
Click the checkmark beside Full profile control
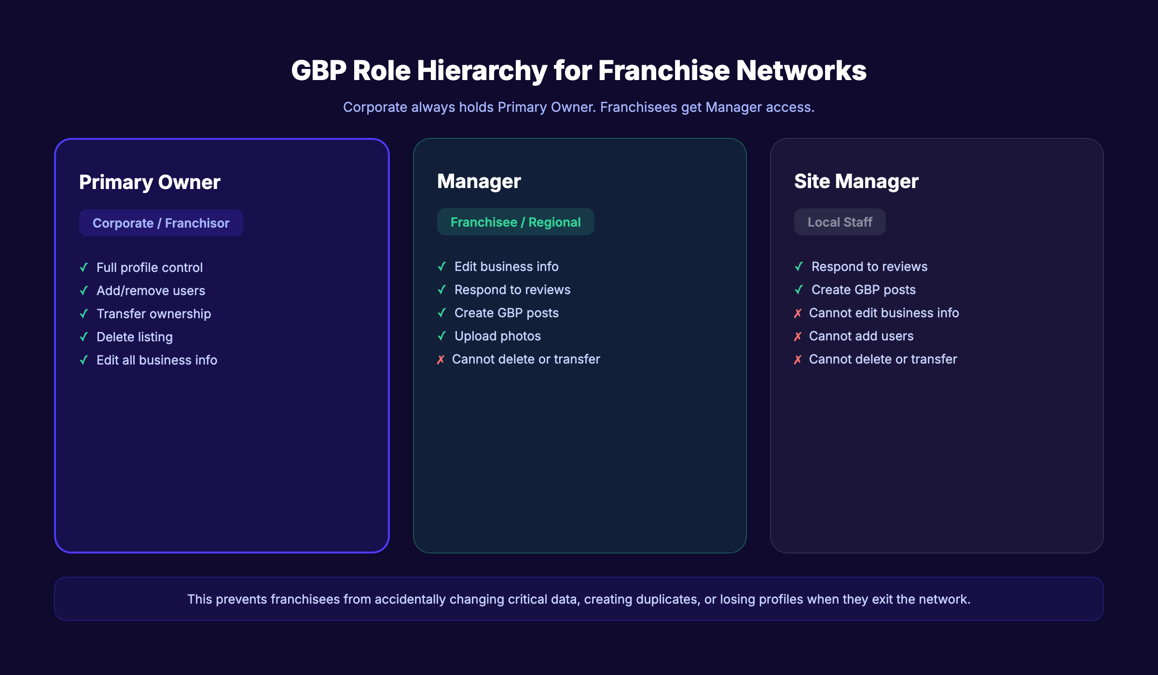[x=84, y=268]
